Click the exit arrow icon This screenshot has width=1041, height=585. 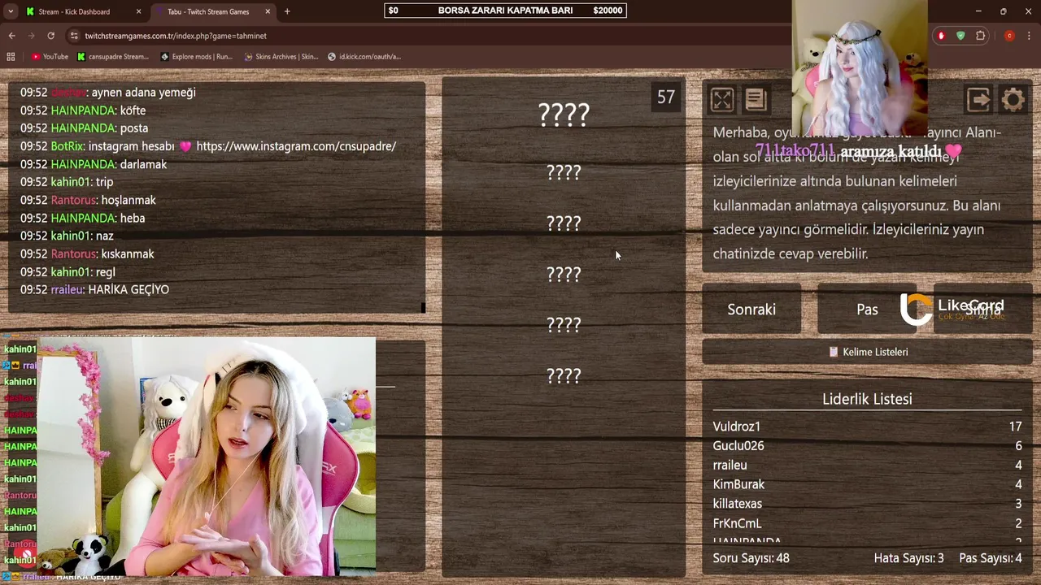[978, 99]
